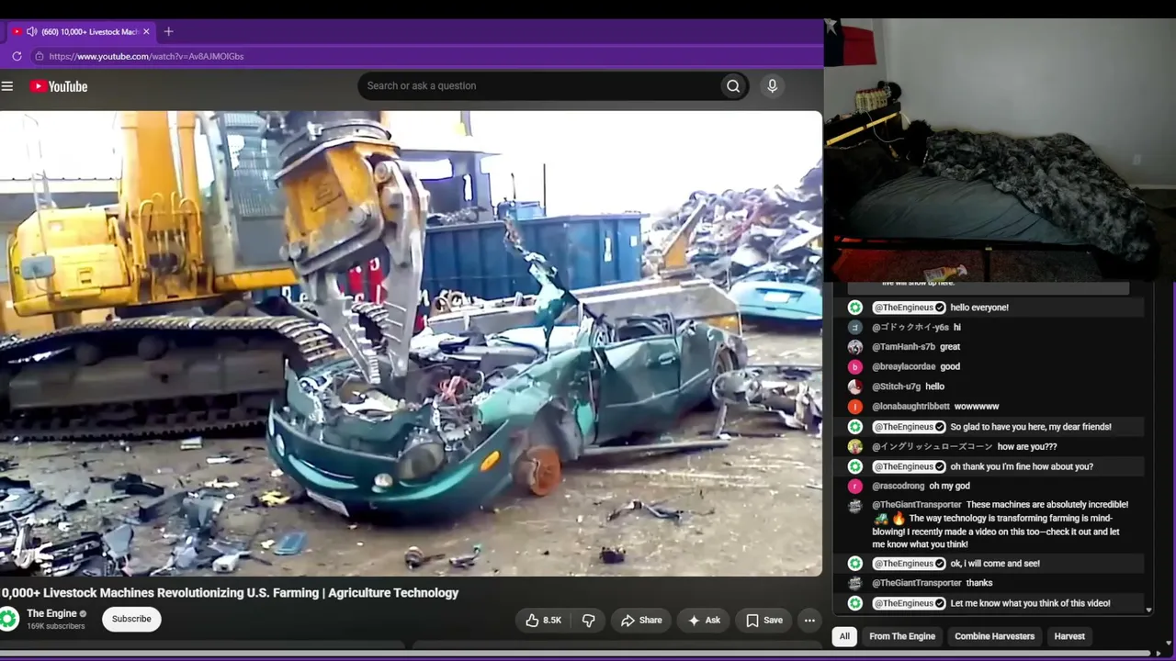Image resolution: width=1176 pixels, height=661 pixels.
Task: Click the video player to pause
Action: pyautogui.click(x=411, y=343)
